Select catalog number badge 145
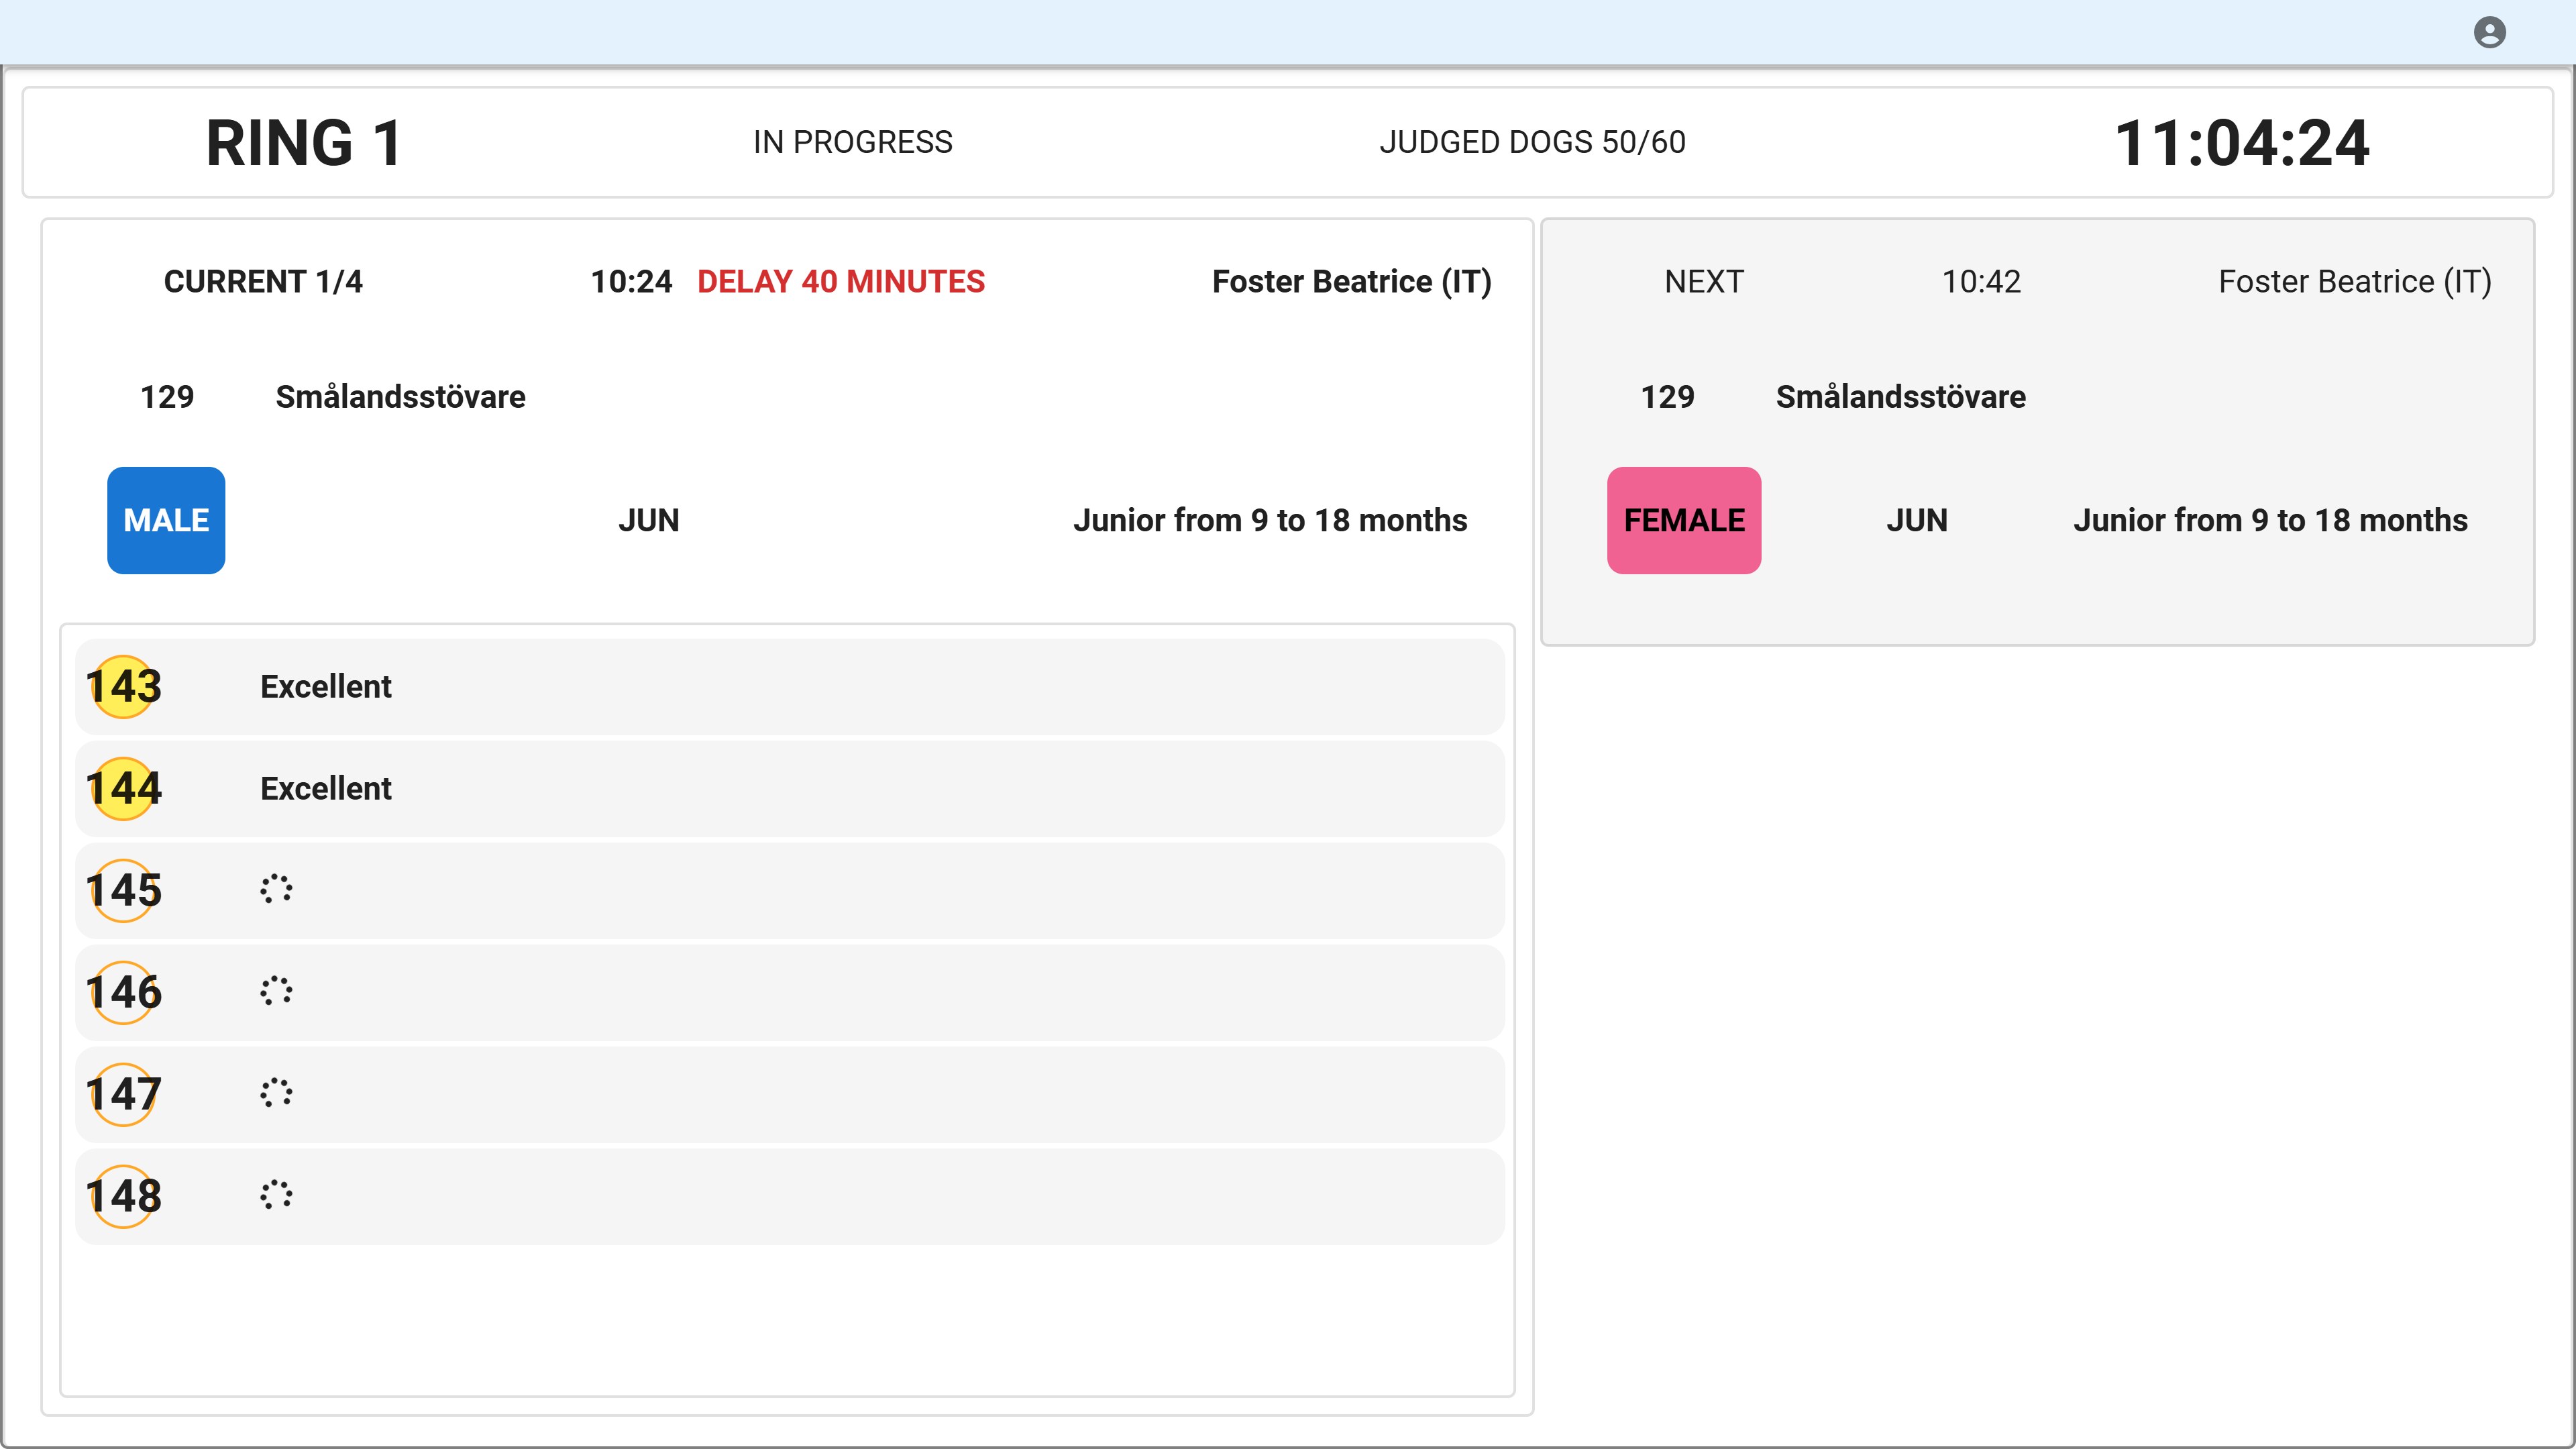The width and height of the screenshot is (2576, 1449). 124,891
